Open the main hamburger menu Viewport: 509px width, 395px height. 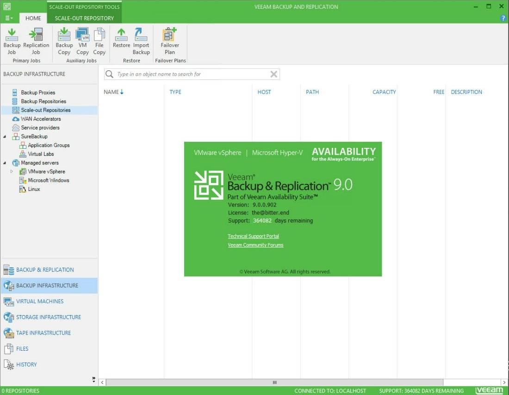tap(9, 18)
